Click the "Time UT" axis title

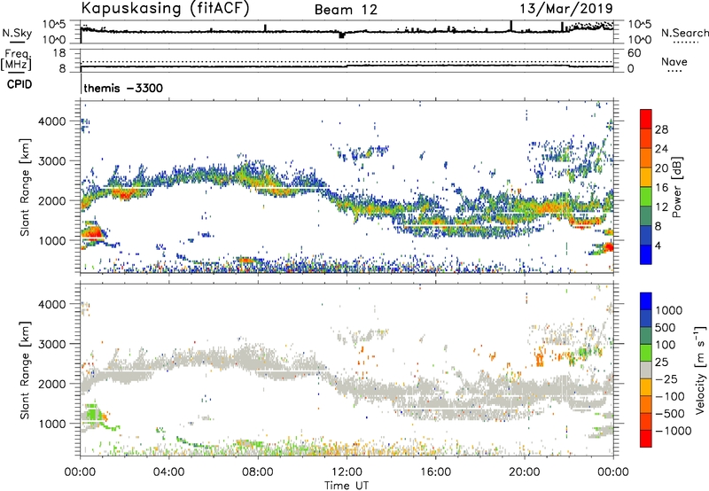click(347, 486)
